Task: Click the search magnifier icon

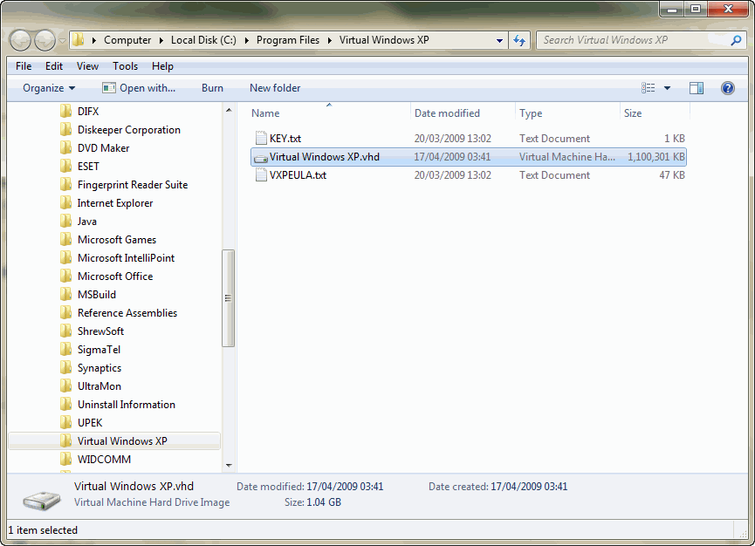Action: click(738, 40)
